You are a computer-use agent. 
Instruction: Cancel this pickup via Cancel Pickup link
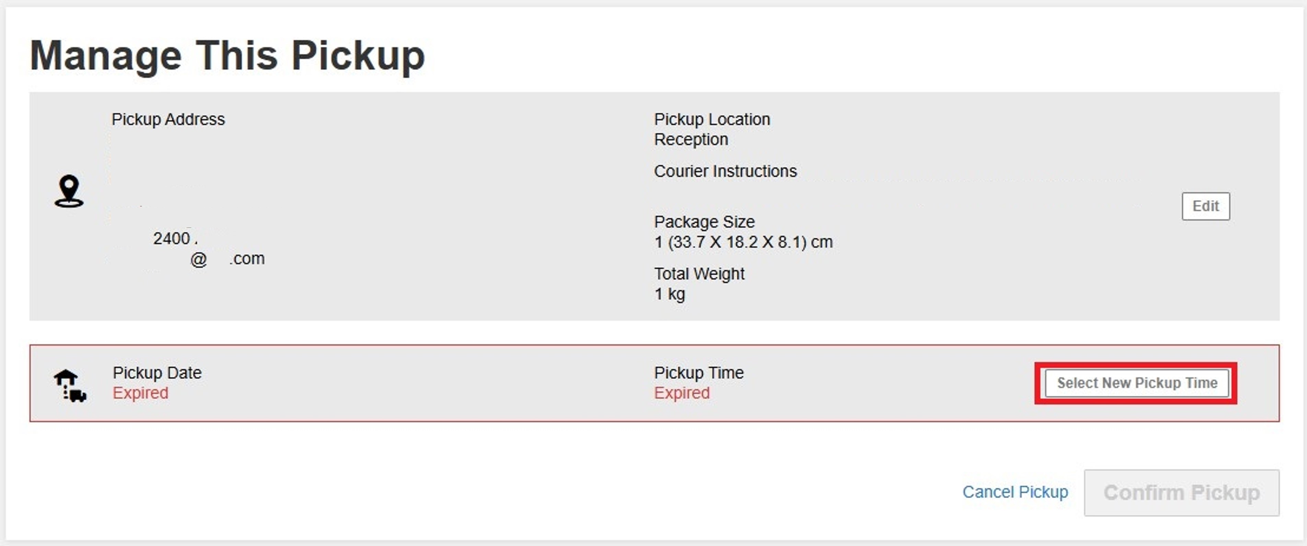1015,492
